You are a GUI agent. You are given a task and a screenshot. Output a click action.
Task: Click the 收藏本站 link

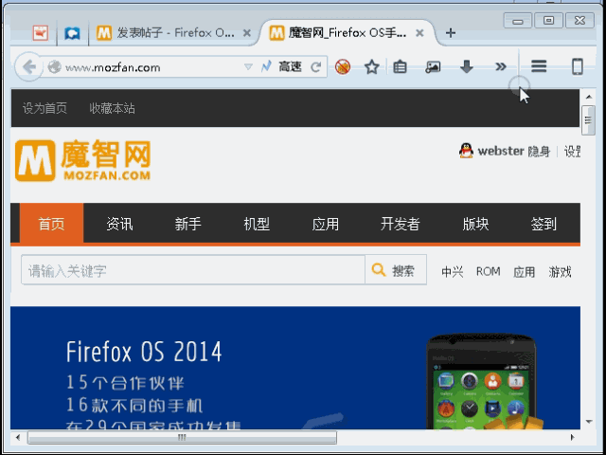pos(112,108)
